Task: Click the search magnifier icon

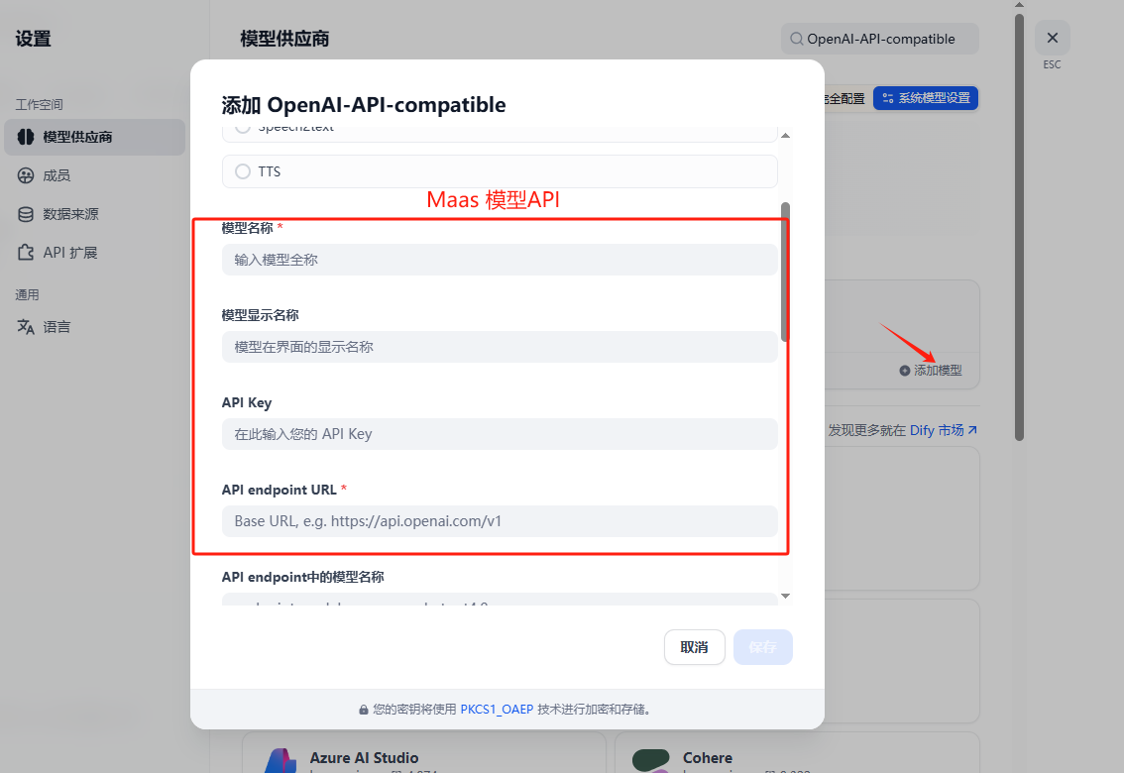Action: (x=796, y=39)
